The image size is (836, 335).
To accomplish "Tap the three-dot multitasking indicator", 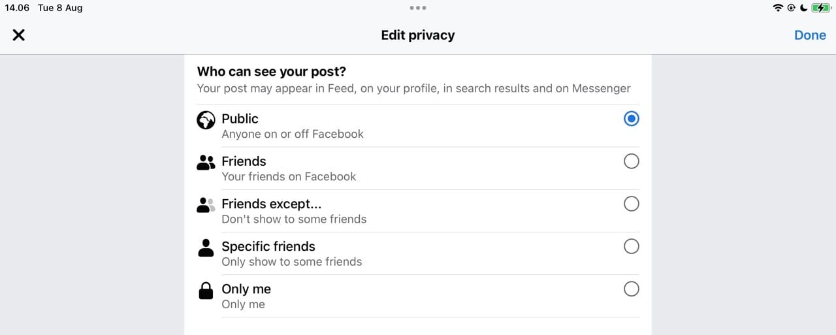I will click(x=418, y=8).
